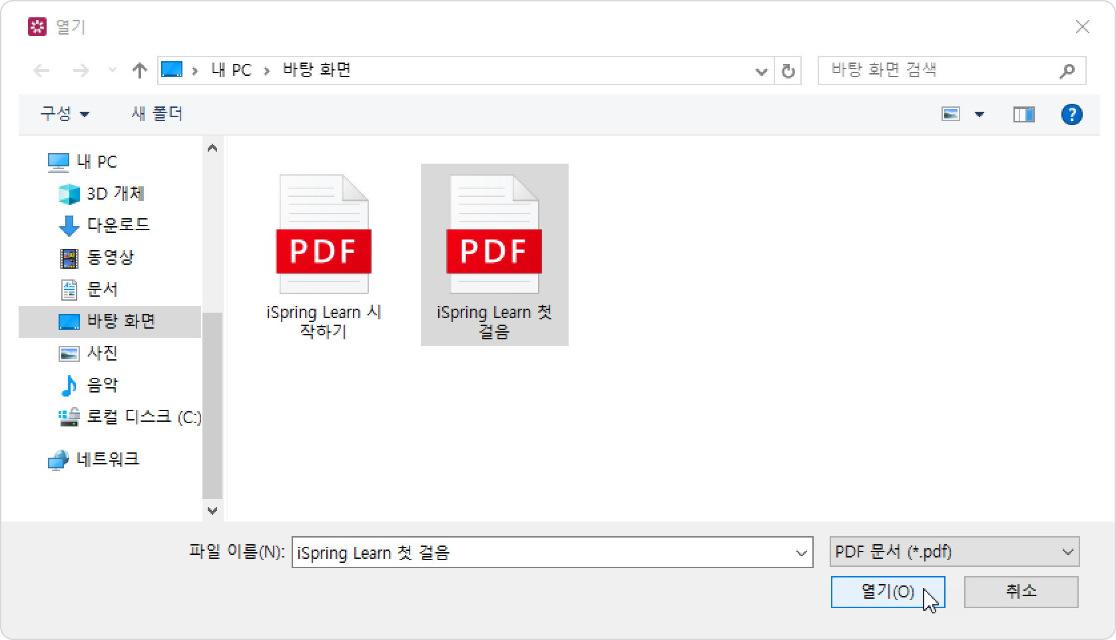The width and height of the screenshot is (1116, 640).
Task: Open the view options dropdown arrow
Action: tap(979, 114)
